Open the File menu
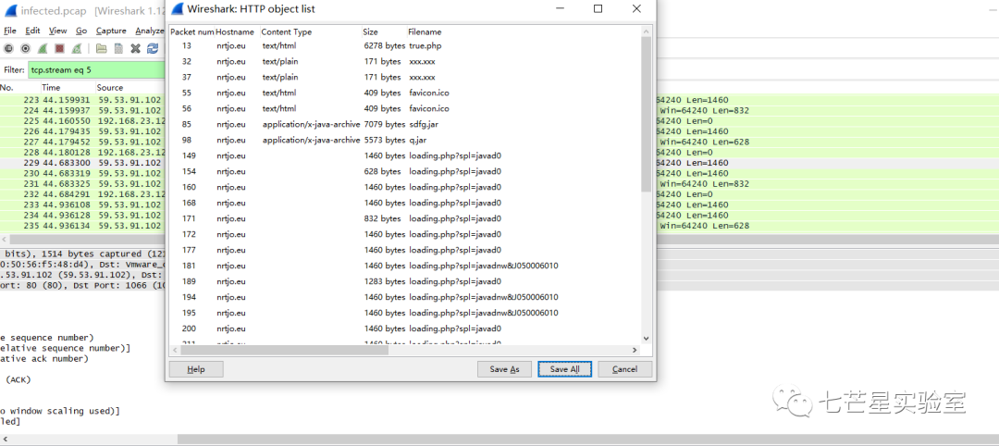This screenshot has width=999, height=446. 10,31
